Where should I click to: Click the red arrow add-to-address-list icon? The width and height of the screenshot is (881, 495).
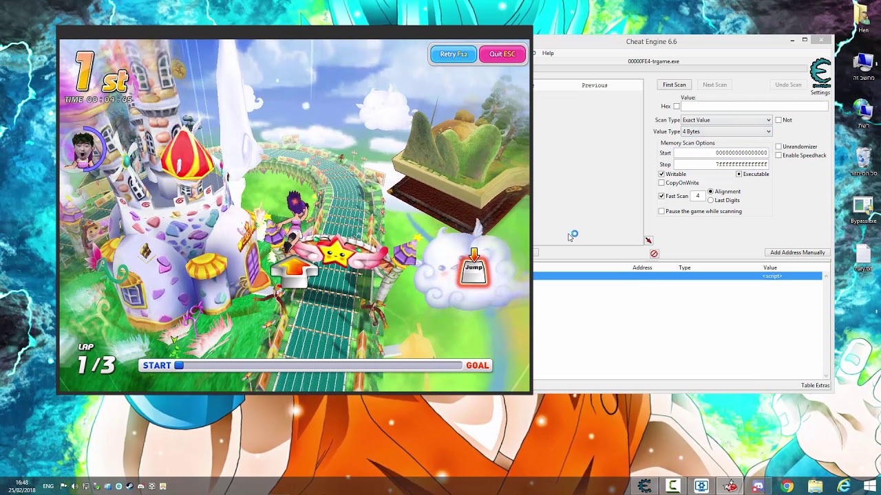648,240
